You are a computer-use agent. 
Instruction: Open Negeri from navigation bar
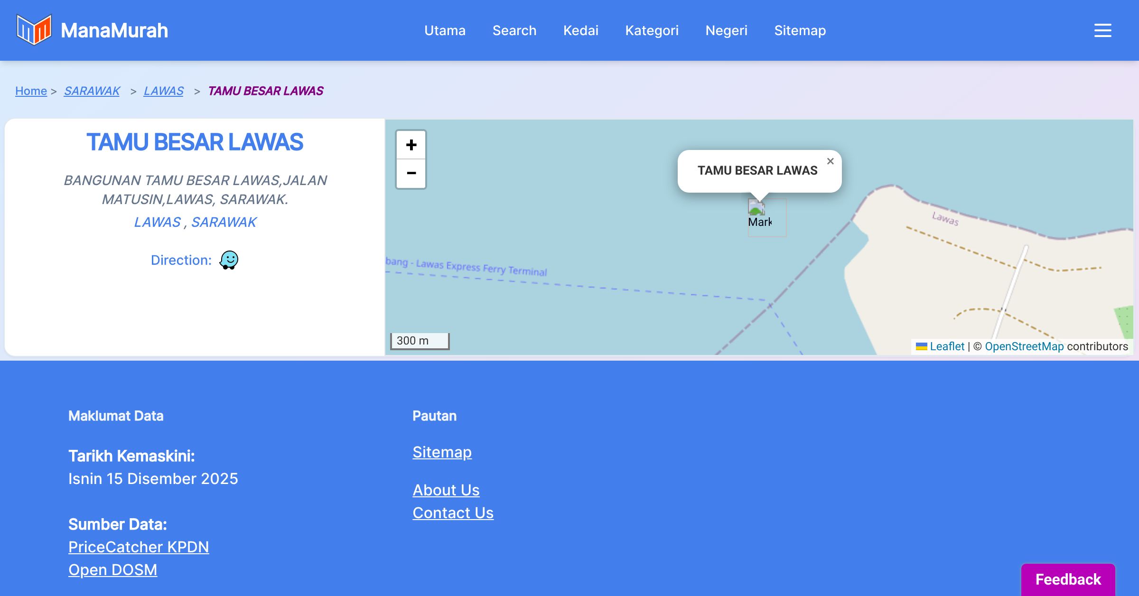(x=726, y=30)
